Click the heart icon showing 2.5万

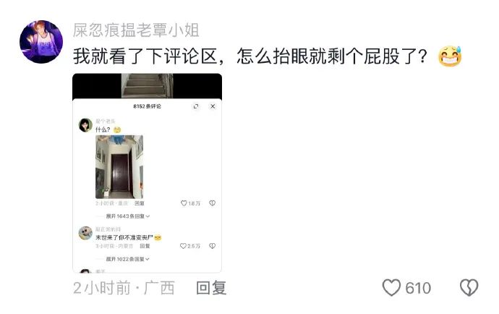pos(183,246)
